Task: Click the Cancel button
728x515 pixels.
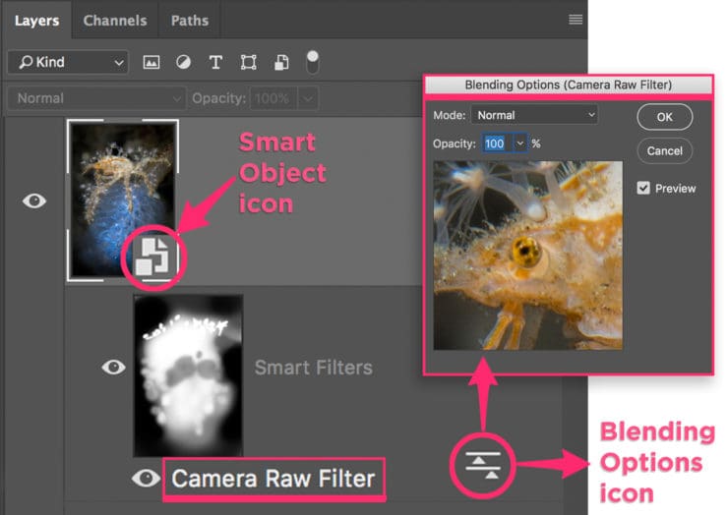Action: (x=664, y=150)
